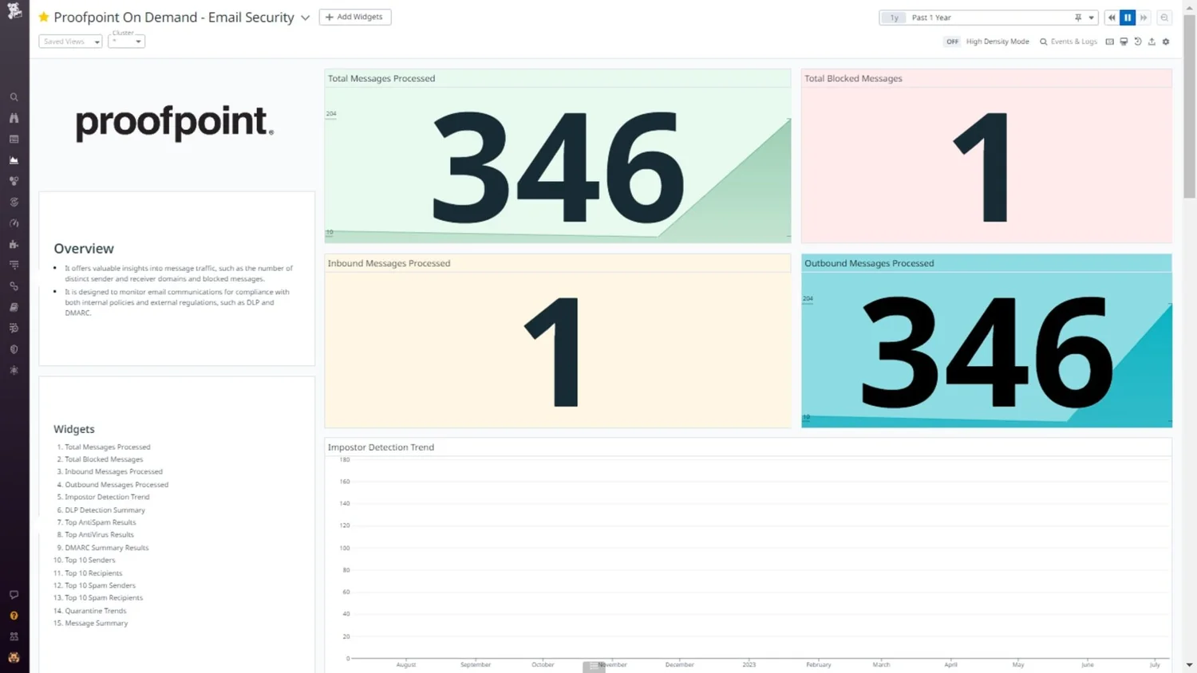This screenshot has height=673, width=1197.
Task: Open the Past 1 Year time selector
Action: (990, 18)
